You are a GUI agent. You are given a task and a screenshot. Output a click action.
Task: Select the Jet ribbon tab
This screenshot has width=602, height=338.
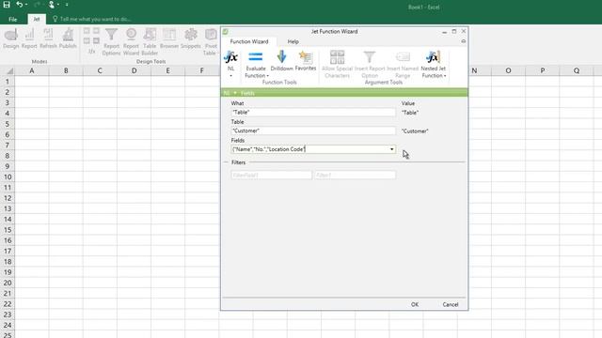(37, 19)
